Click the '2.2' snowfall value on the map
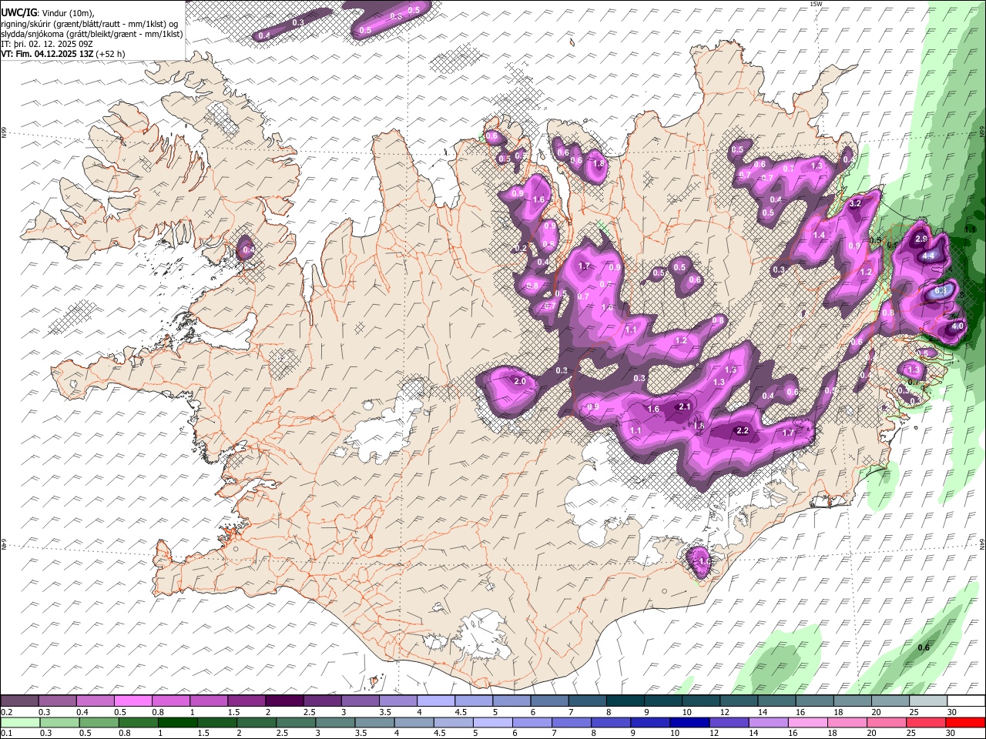This screenshot has width=986, height=739. 743,431
